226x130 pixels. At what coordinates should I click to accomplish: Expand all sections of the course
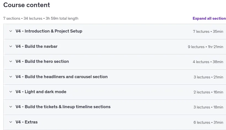tap(209, 18)
